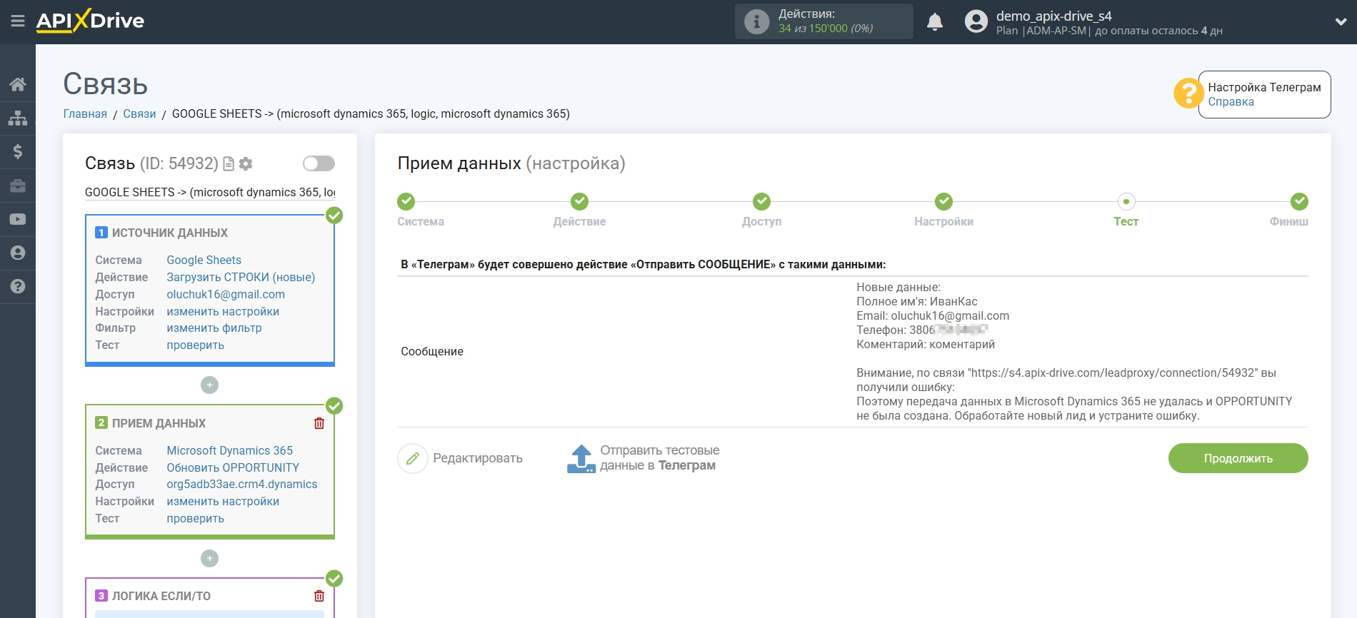This screenshot has width=1357, height=618.
Task: Open oluchuk16@gmail.com access link
Action: click(226, 294)
